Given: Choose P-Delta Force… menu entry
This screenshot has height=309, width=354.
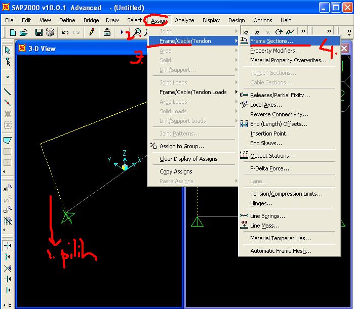Looking at the screenshot, I should (x=290, y=168).
